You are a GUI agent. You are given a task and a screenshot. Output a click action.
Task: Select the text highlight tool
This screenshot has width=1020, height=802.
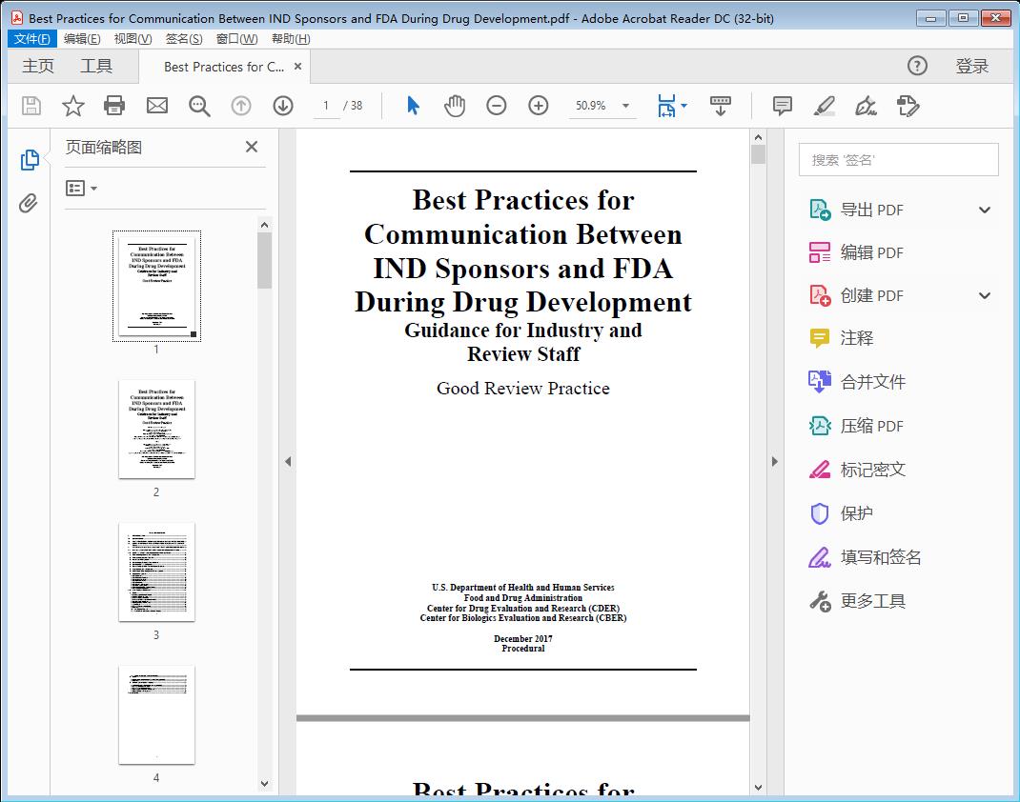(824, 106)
